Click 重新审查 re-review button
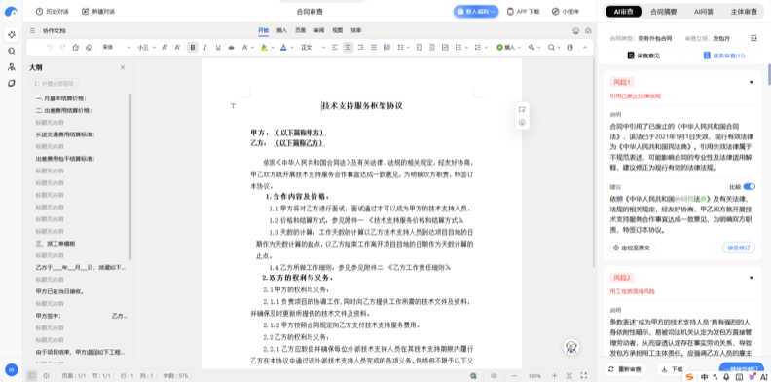 coord(625,369)
